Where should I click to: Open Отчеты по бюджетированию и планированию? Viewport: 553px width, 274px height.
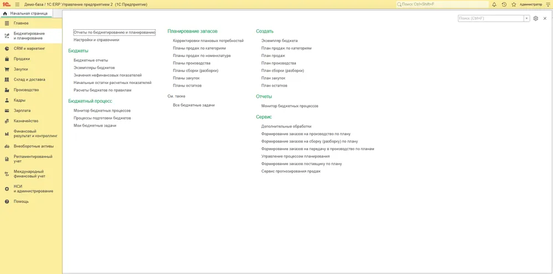tap(114, 33)
